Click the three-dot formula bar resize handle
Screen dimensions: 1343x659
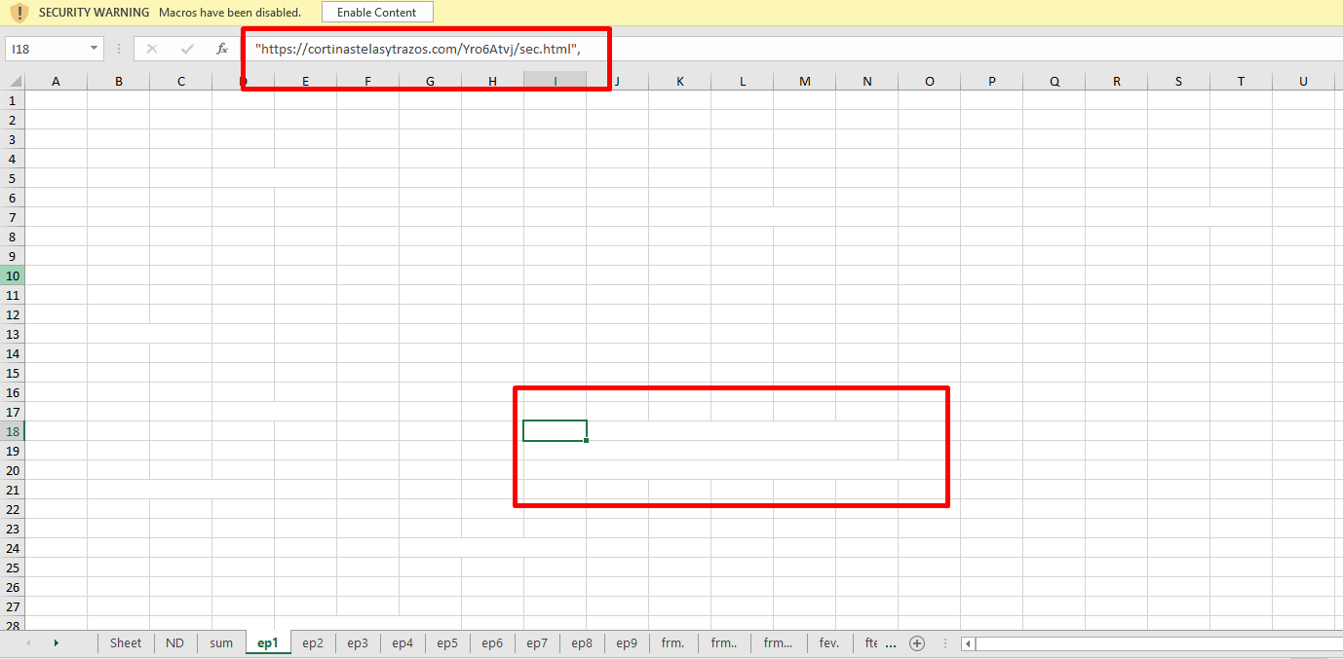pos(119,49)
